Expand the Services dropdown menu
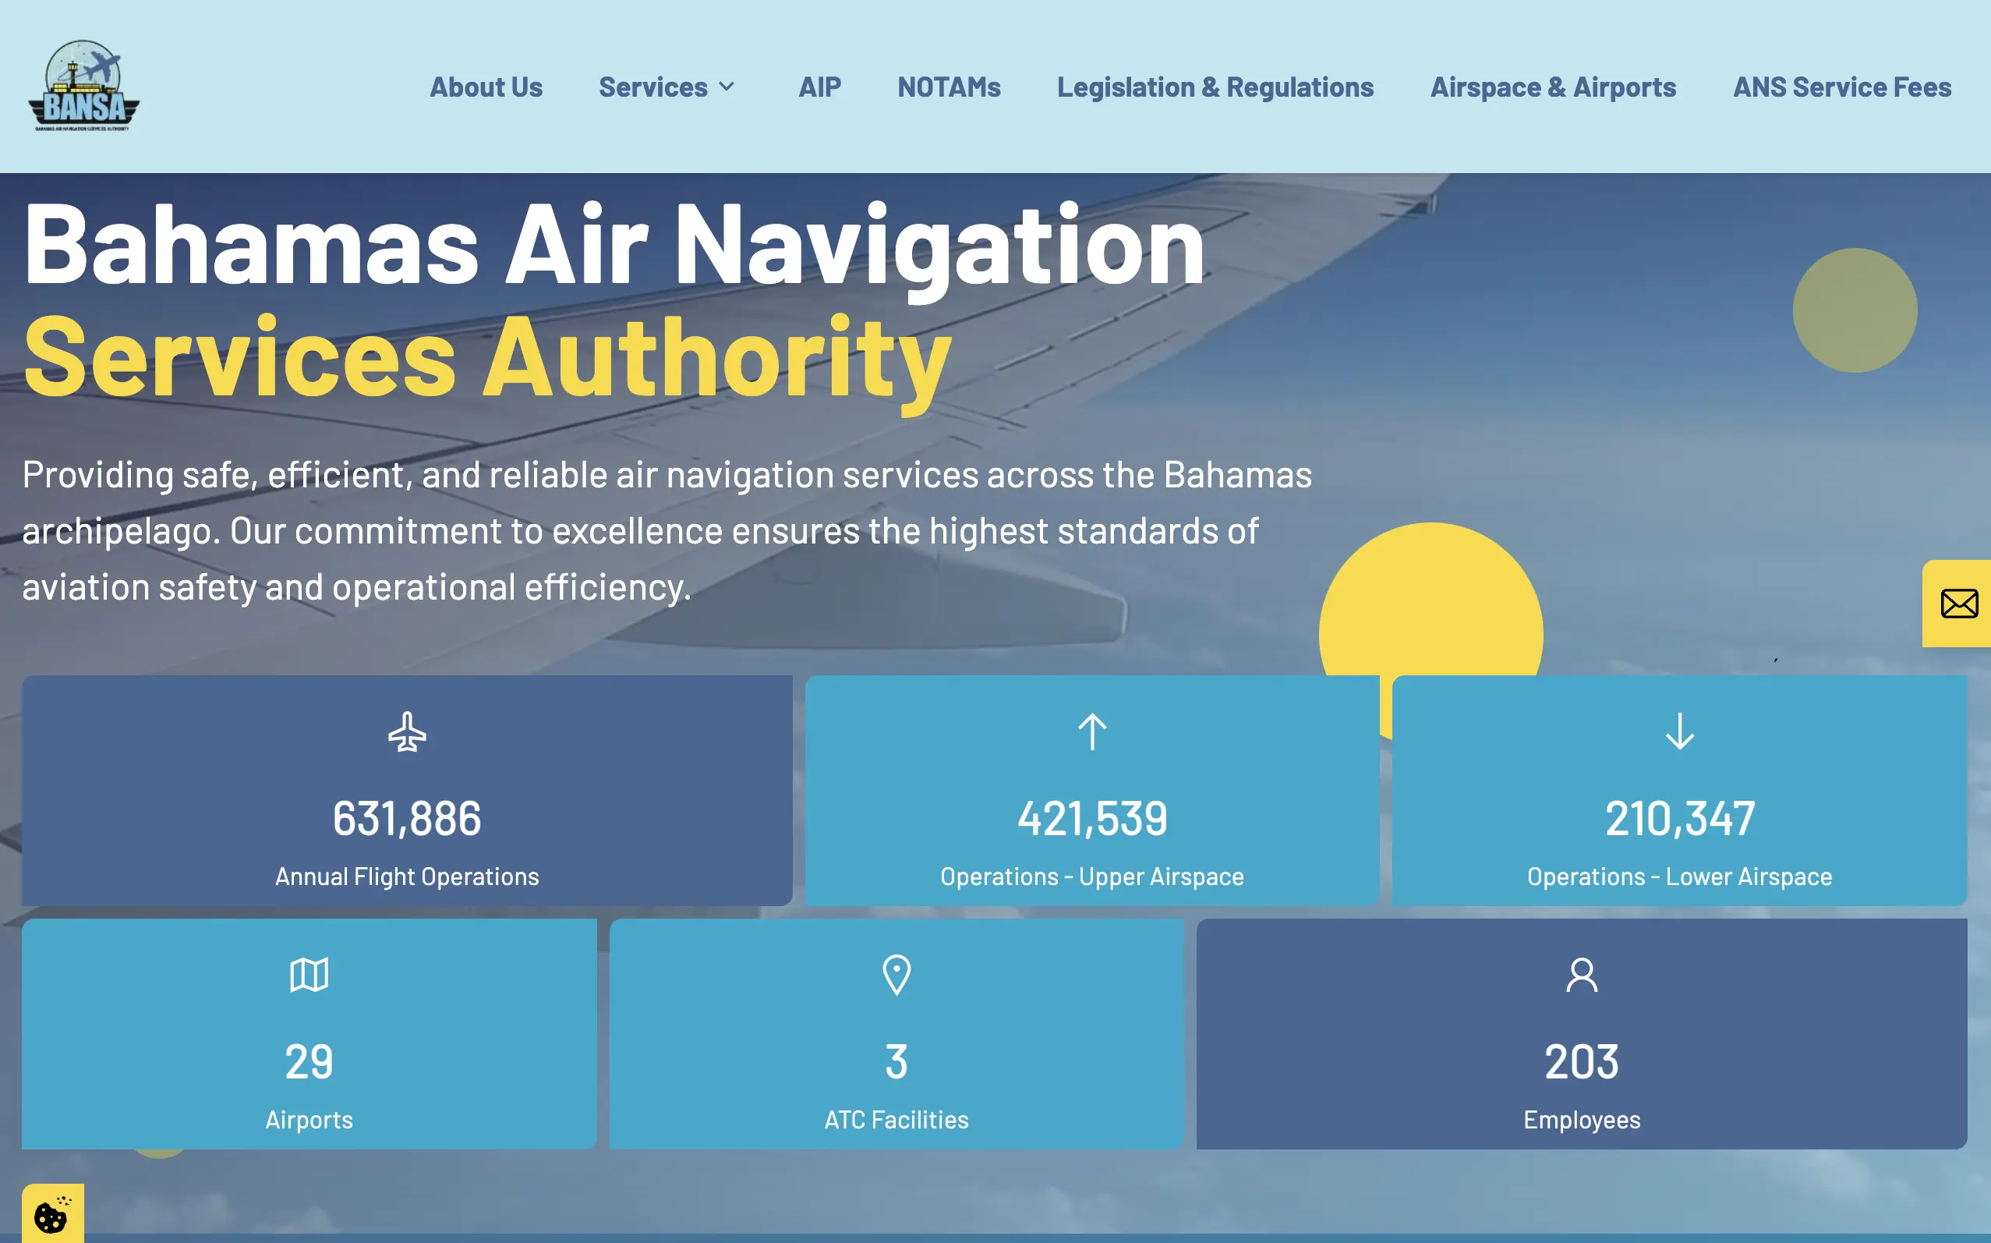The width and height of the screenshot is (1991, 1243). [x=653, y=87]
